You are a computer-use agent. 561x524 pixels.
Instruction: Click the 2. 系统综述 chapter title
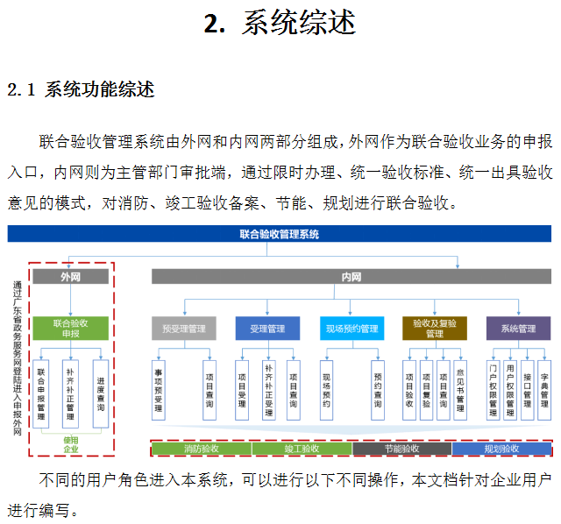pyautogui.click(x=280, y=24)
